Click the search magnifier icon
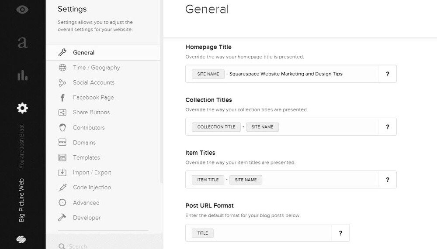This screenshot has width=437, height=249. tap(62, 246)
